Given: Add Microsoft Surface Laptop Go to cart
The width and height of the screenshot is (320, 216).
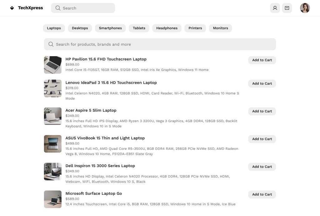Looking at the screenshot, I should point(262,194).
